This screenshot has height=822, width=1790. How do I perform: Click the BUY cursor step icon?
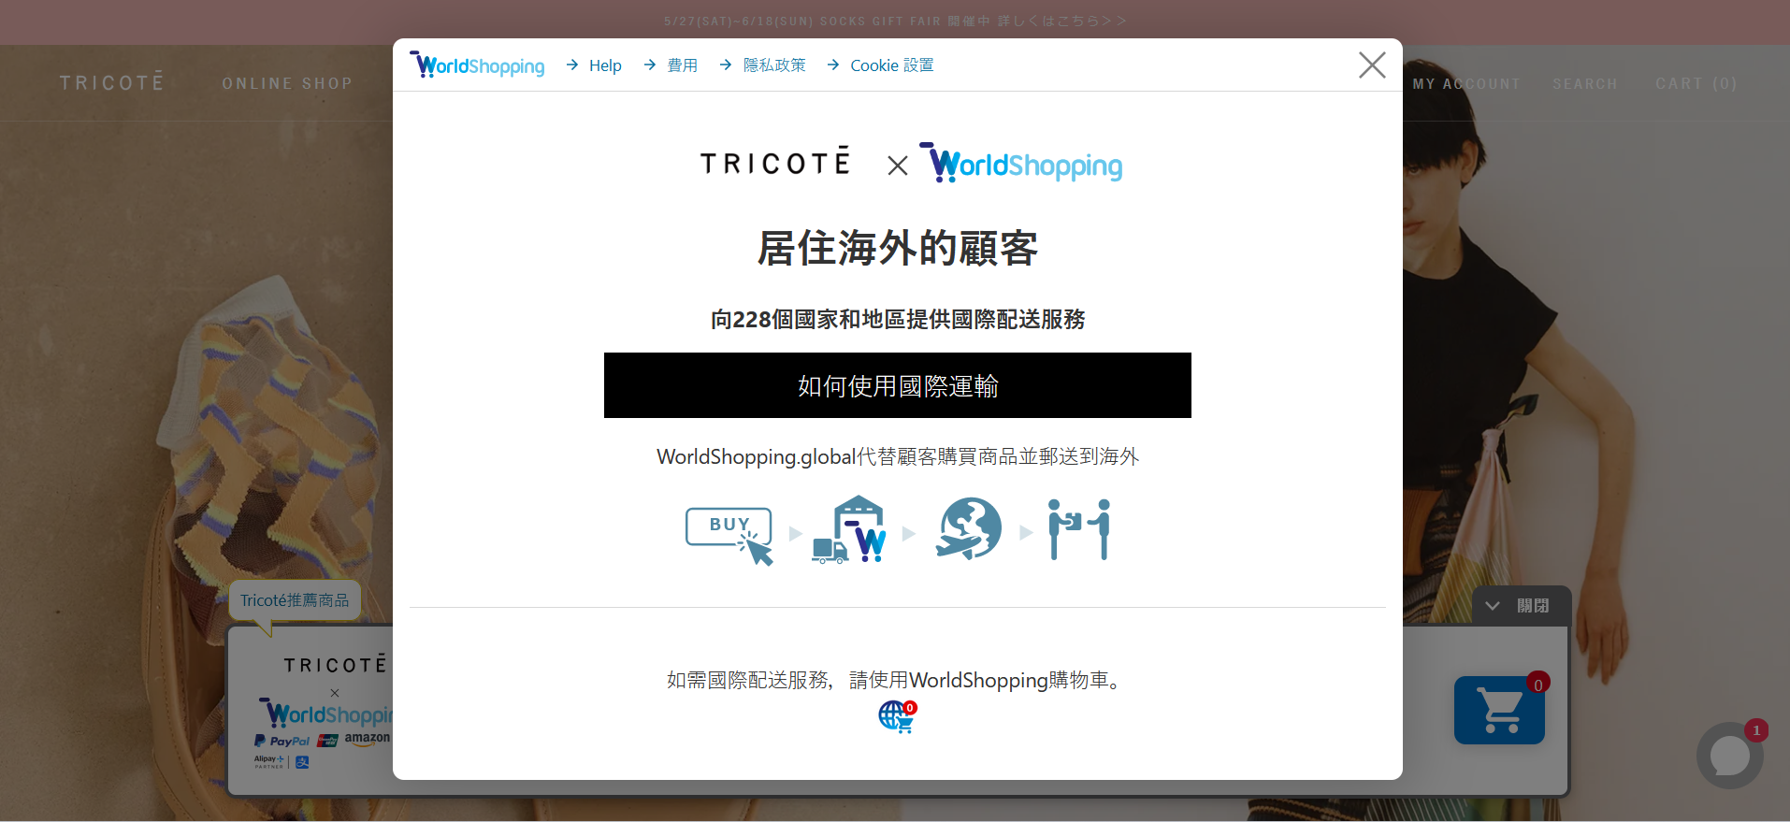(x=730, y=533)
